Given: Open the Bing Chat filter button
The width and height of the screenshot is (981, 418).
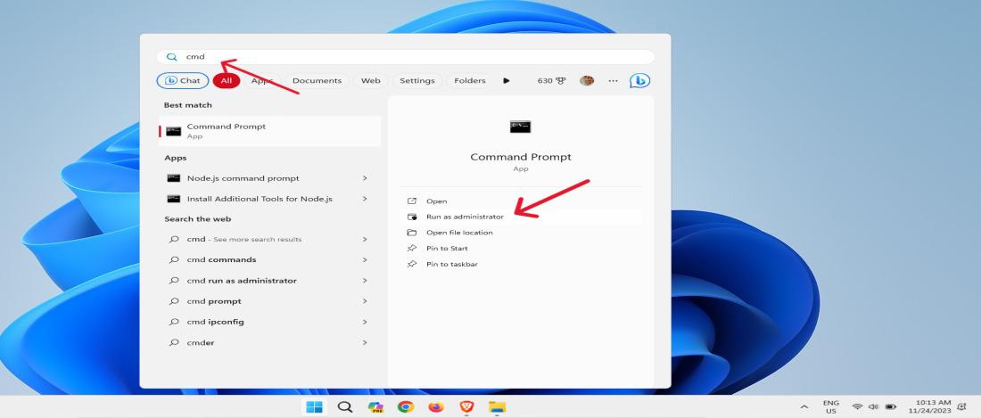Looking at the screenshot, I should click(x=182, y=80).
